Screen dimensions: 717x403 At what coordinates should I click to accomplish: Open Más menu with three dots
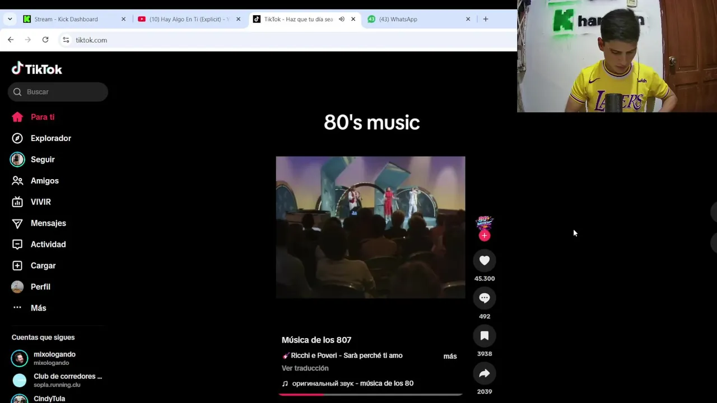click(x=29, y=308)
